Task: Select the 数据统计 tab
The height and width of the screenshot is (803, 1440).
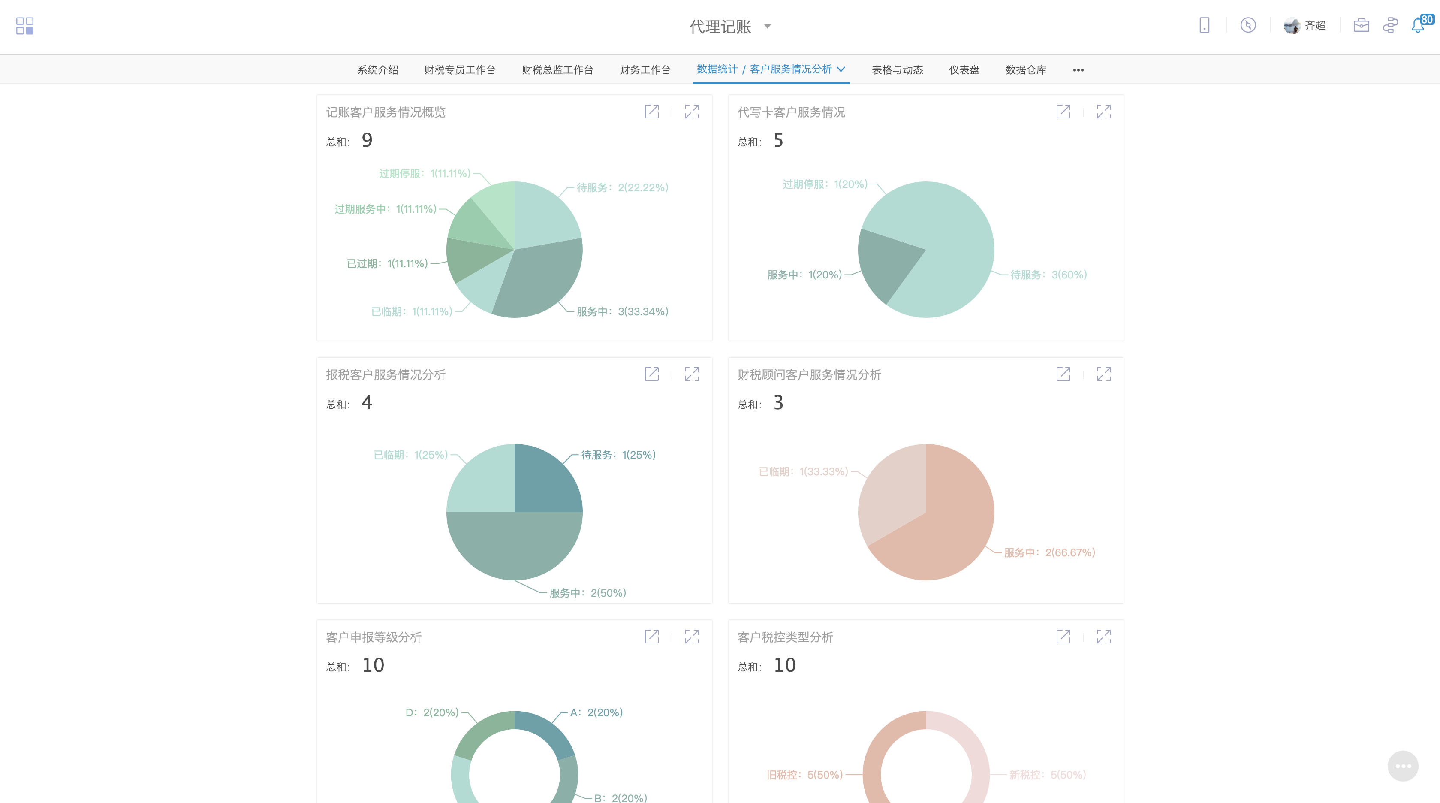Action: coord(717,69)
